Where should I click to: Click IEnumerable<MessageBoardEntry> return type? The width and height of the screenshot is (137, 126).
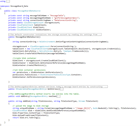[x=31, y=89]
